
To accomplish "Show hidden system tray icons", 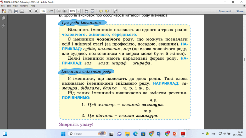I will tap(203, 134).
